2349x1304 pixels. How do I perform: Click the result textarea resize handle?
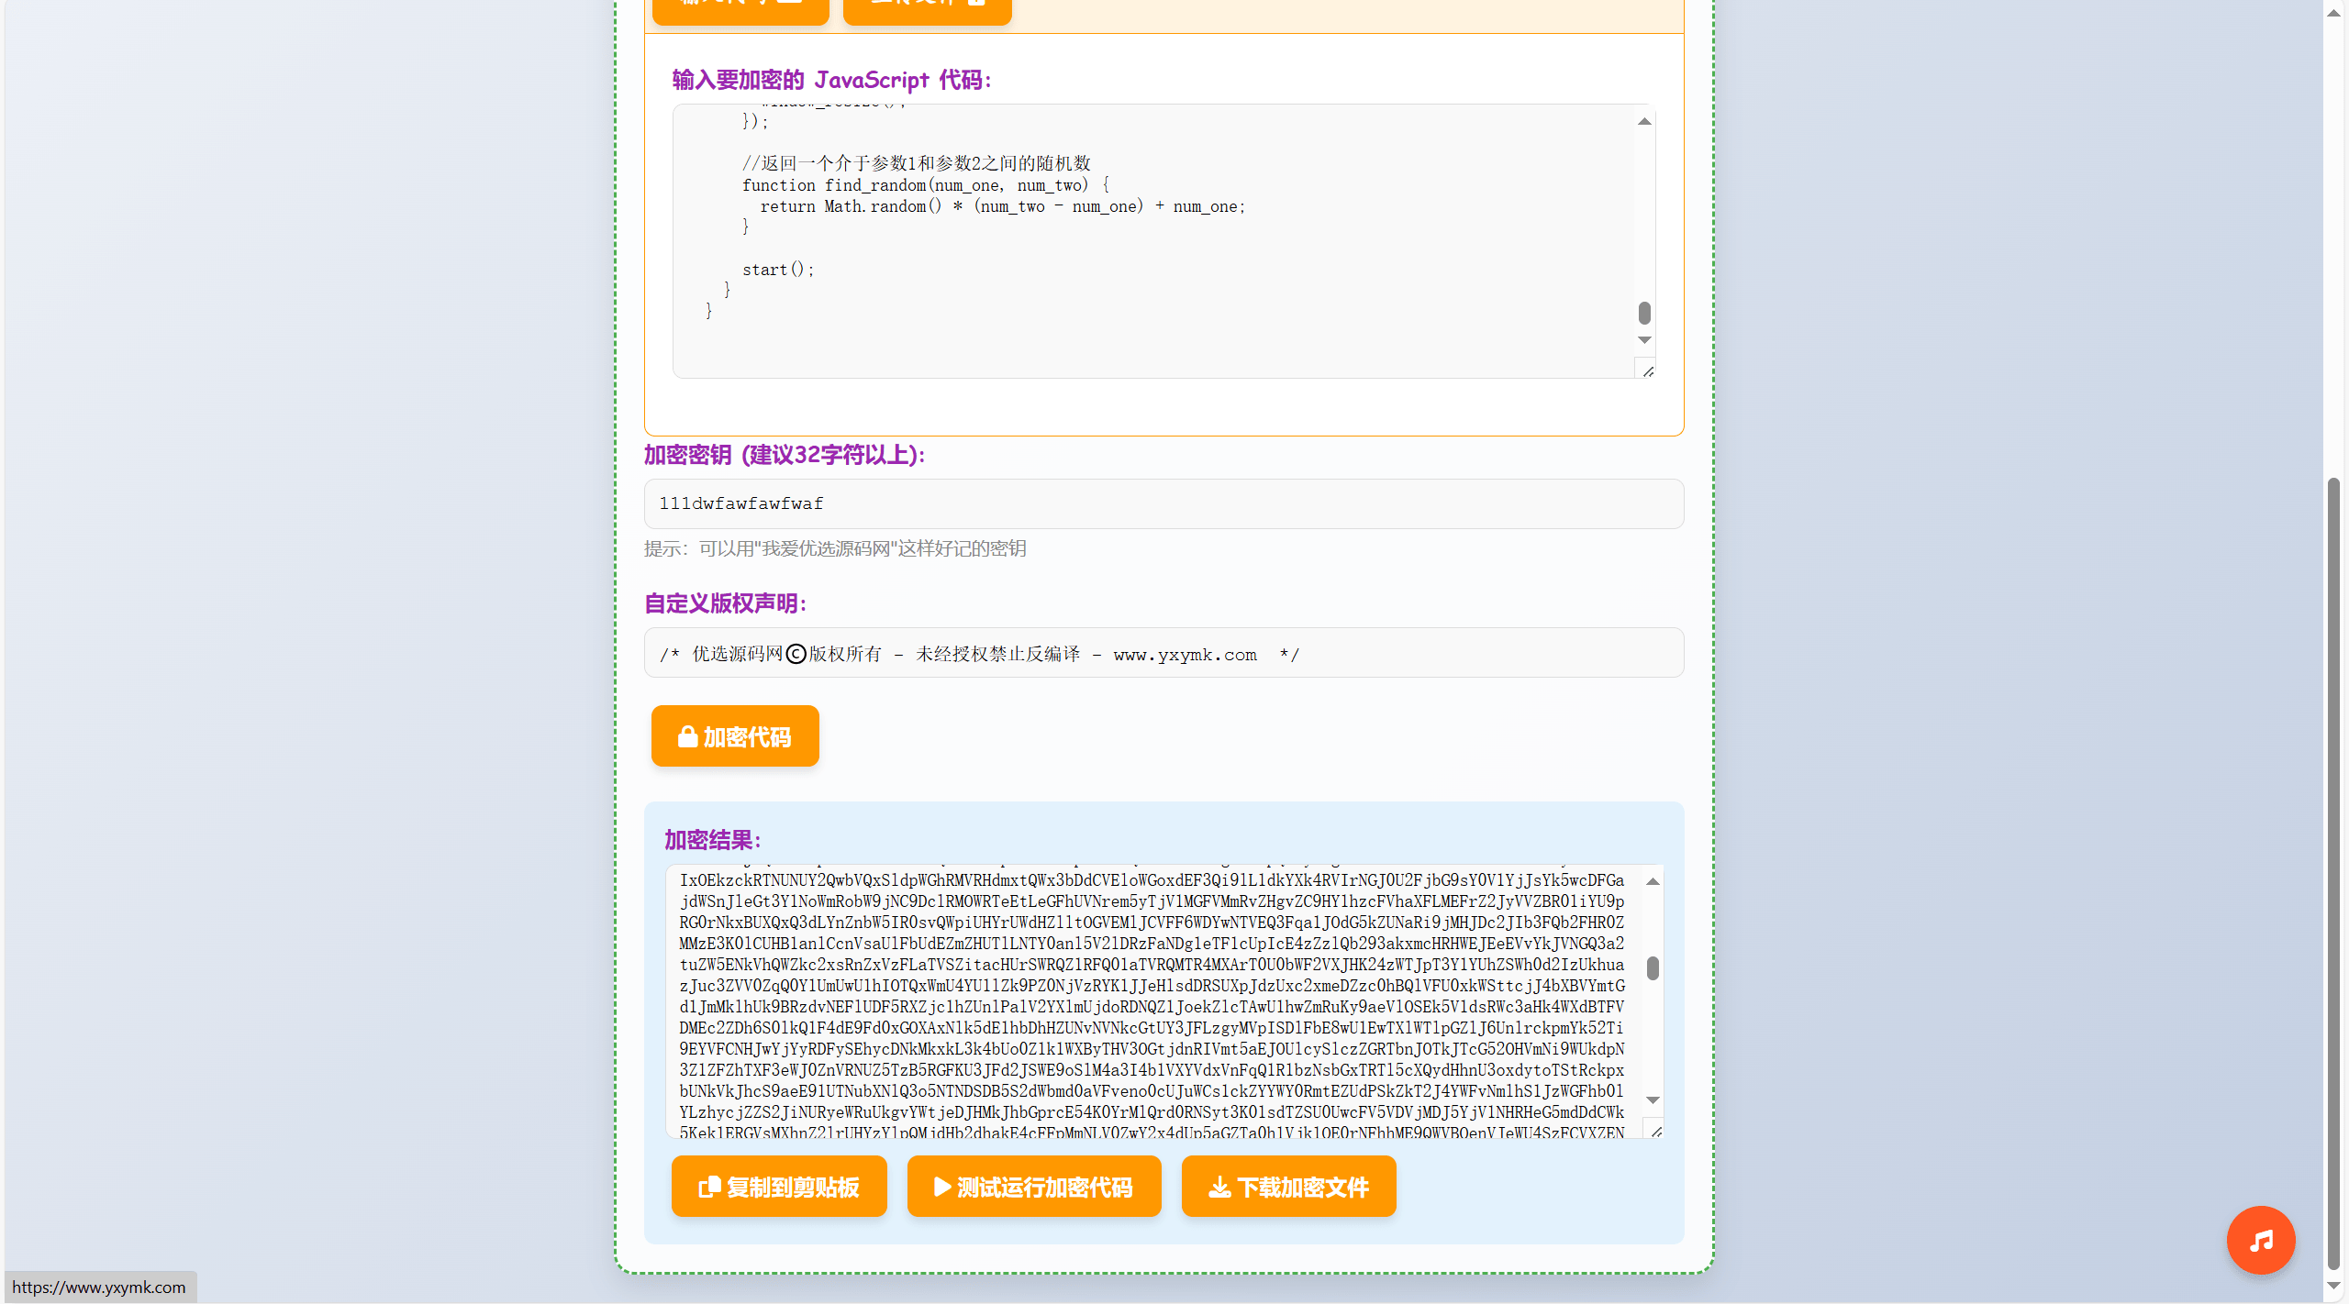click(x=1655, y=1132)
